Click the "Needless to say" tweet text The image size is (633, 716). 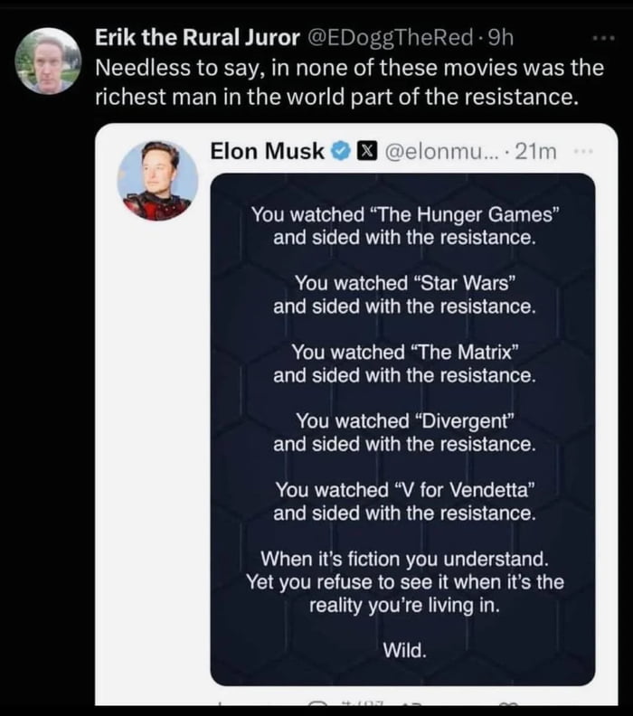336,81
